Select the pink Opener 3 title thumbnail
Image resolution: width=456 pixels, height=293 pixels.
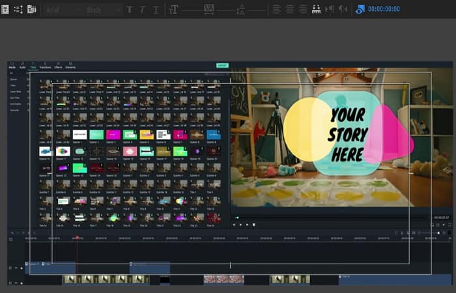coord(113,135)
